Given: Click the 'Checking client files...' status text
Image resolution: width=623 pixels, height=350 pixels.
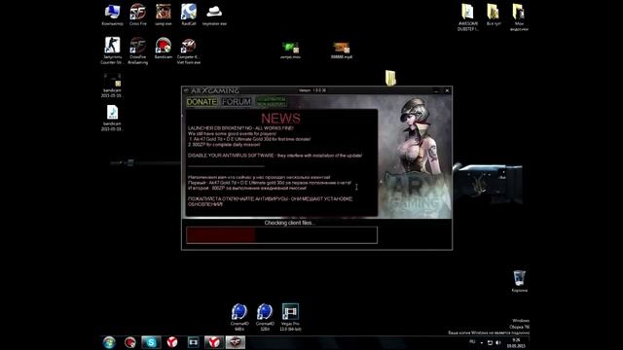Looking at the screenshot, I should (x=290, y=223).
